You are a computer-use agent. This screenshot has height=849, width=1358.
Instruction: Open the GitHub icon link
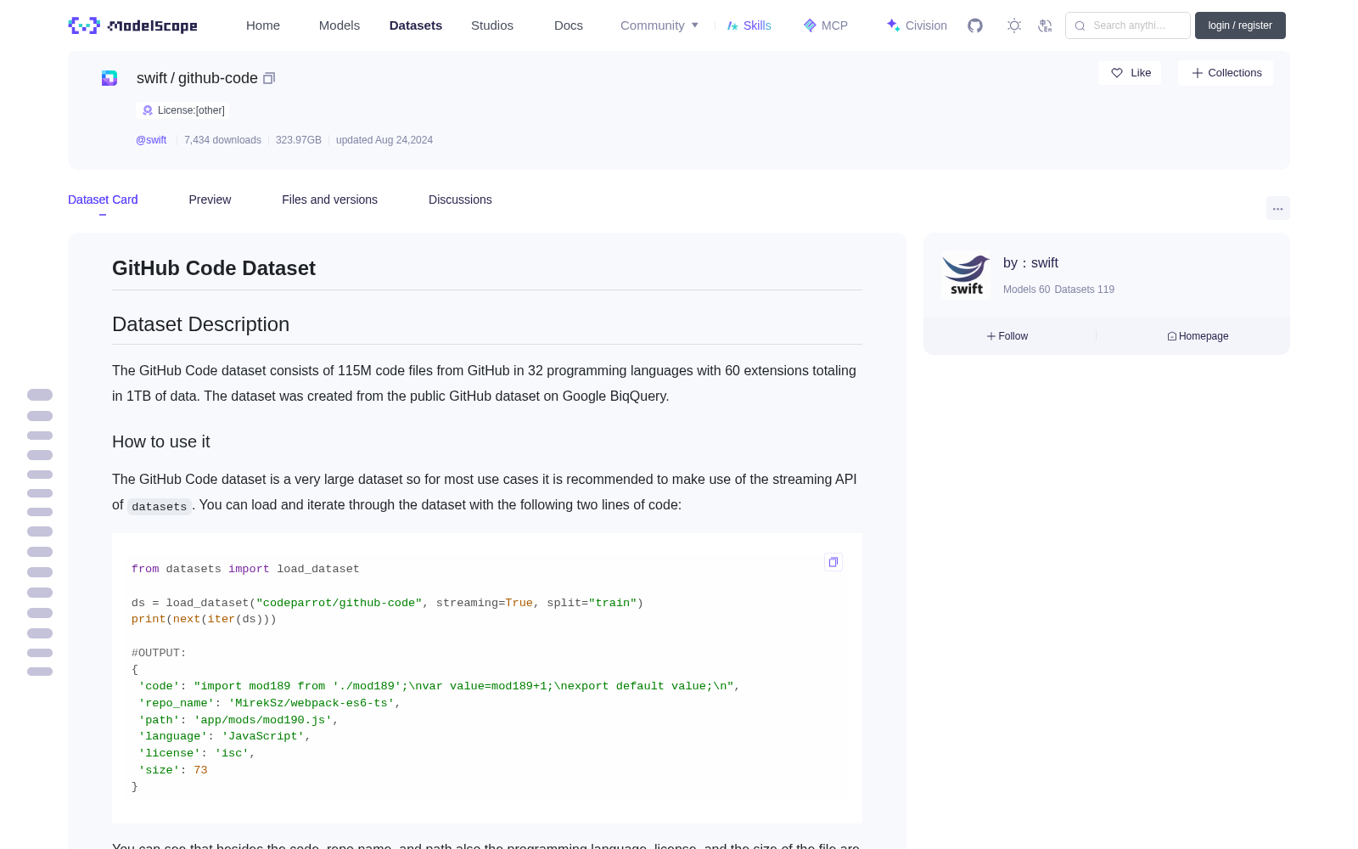point(975,25)
